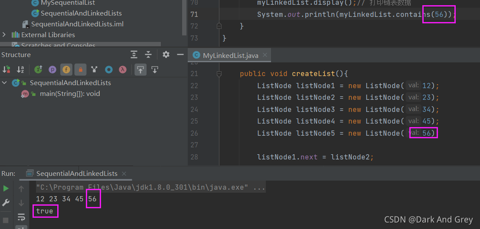The image size is (480, 229).
Task: Toggle Show Fields orange f filter
Action: [66, 70]
